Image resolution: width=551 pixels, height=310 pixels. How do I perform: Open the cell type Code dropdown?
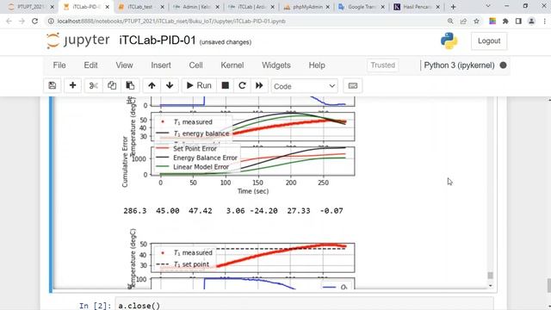(x=304, y=86)
